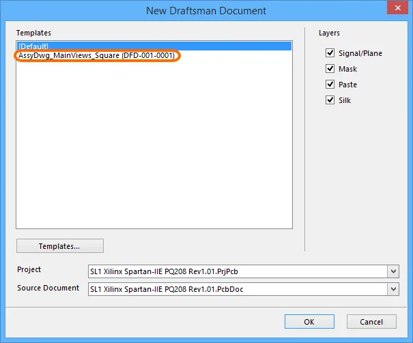Toggle the Signal/Plane layer checkbox

[330, 53]
